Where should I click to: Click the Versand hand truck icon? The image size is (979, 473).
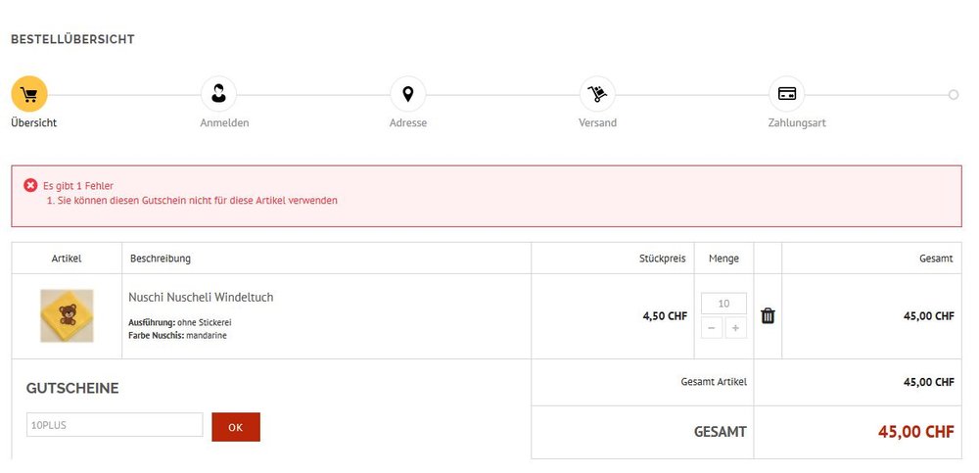(597, 94)
